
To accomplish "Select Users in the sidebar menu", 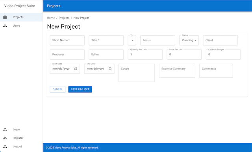I will [21, 26].
